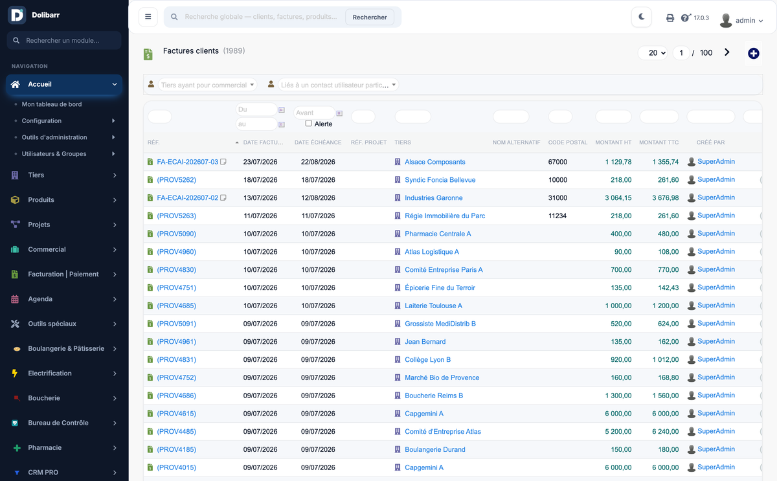Sort by DATE ÉCHÉANCE column header
The width and height of the screenshot is (777, 481).
click(x=318, y=142)
